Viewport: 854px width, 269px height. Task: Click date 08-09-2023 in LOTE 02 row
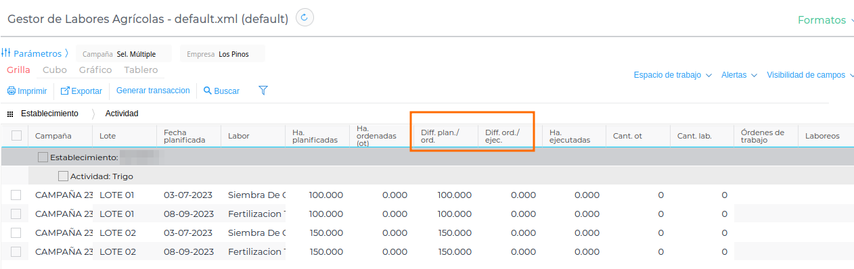pyautogui.click(x=188, y=252)
